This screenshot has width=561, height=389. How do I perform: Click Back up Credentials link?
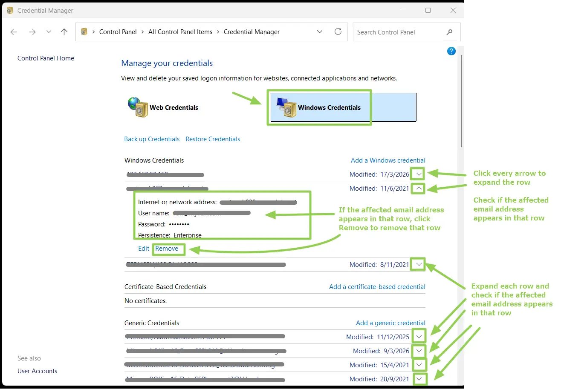click(x=152, y=139)
